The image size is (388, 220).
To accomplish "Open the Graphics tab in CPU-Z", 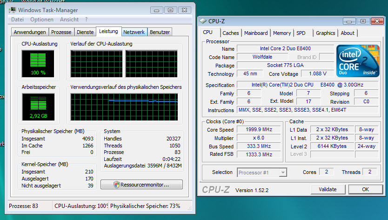I will coord(325,33).
